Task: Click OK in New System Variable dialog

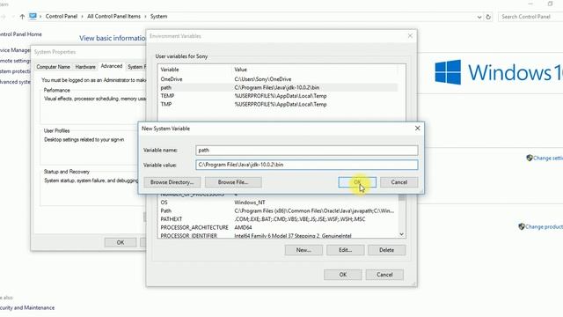Action: pyautogui.click(x=357, y=182)
